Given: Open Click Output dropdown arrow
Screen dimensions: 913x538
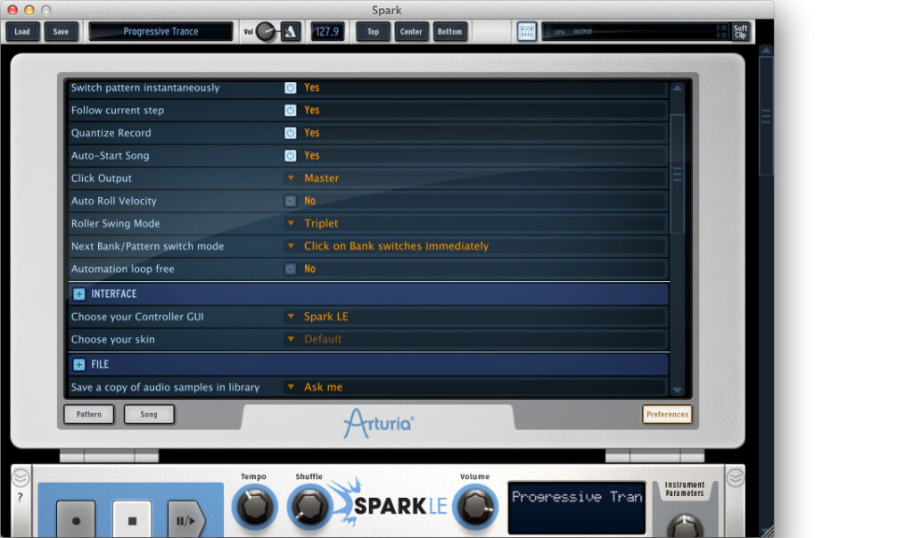Looking at the screenshot, I should (x=291, y=178).
